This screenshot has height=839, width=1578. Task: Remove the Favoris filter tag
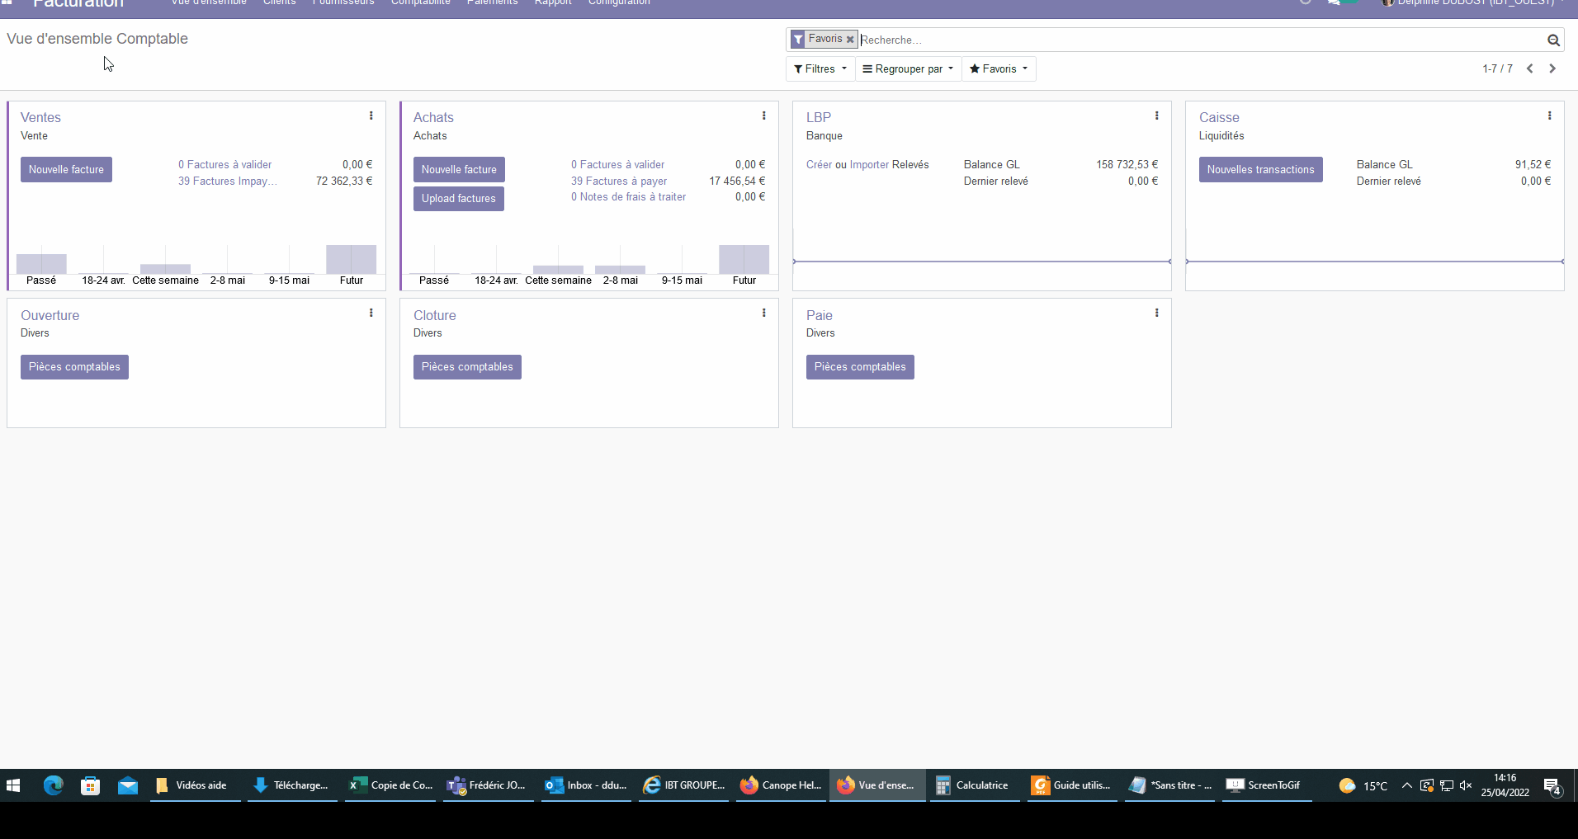tap(850, 40)
